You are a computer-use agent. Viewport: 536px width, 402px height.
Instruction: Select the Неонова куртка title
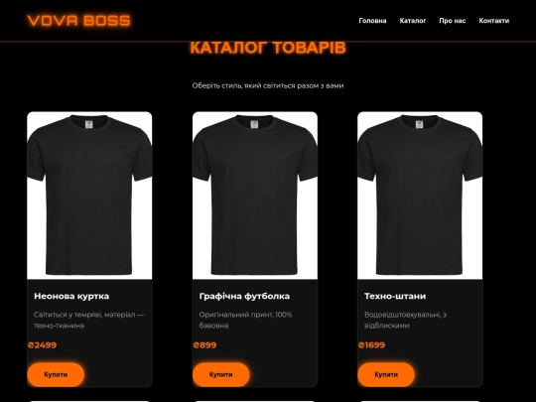pos(71,296)
